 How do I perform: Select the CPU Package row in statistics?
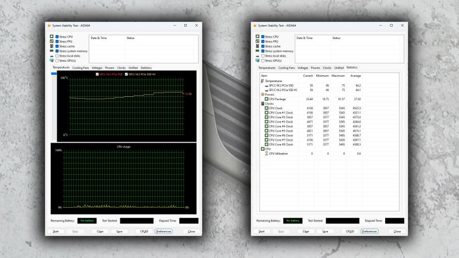click(x=311, y=99)
